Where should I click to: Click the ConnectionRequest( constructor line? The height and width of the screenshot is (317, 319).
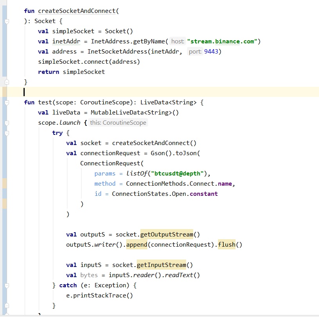click(112, 163)
